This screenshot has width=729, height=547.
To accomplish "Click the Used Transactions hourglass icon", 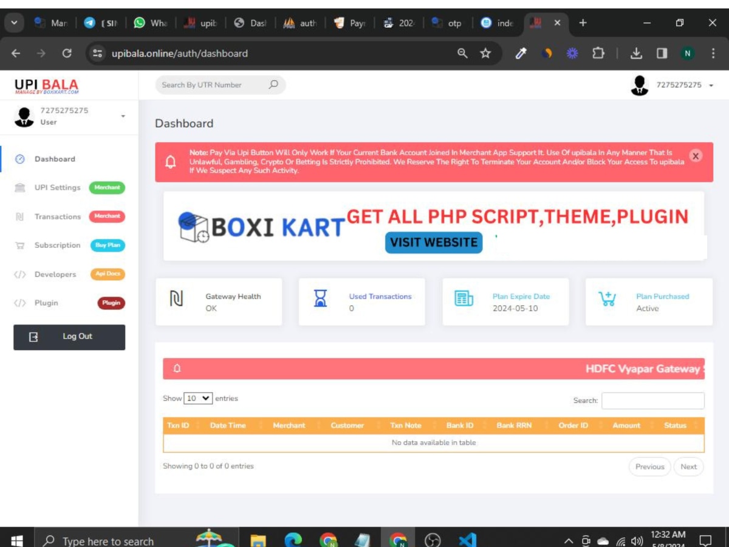I will click(320, 298).
